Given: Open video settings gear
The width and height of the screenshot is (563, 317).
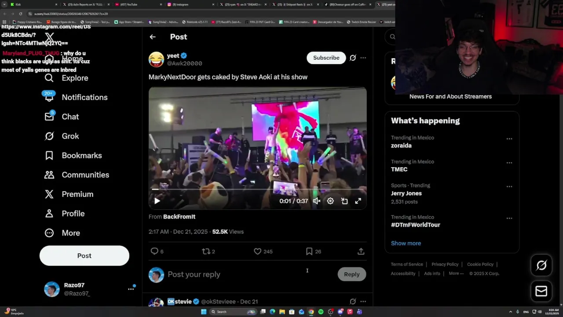Looking at the screenshot, I should (330, 201).
